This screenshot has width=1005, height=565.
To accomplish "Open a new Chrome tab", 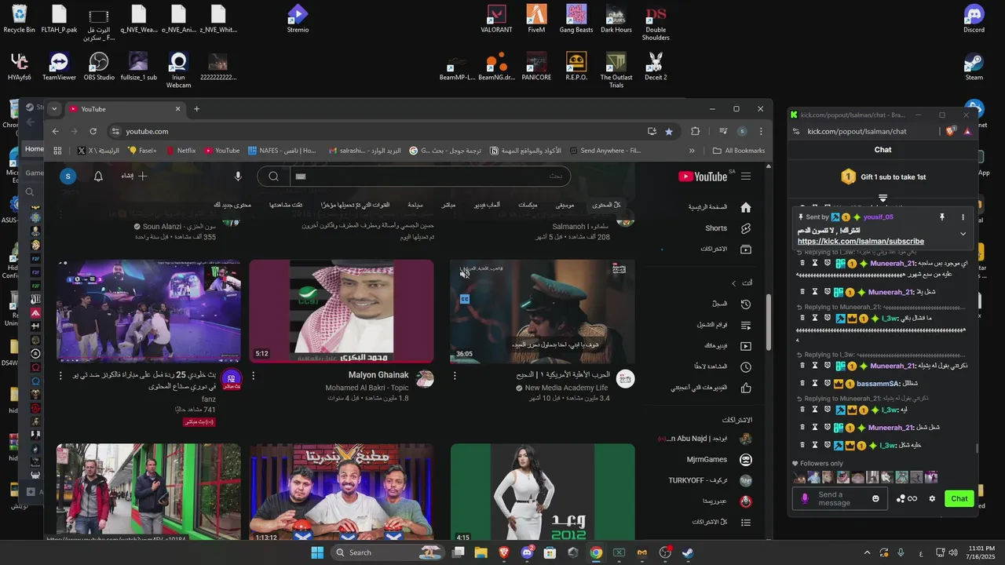I will point(196,109).
